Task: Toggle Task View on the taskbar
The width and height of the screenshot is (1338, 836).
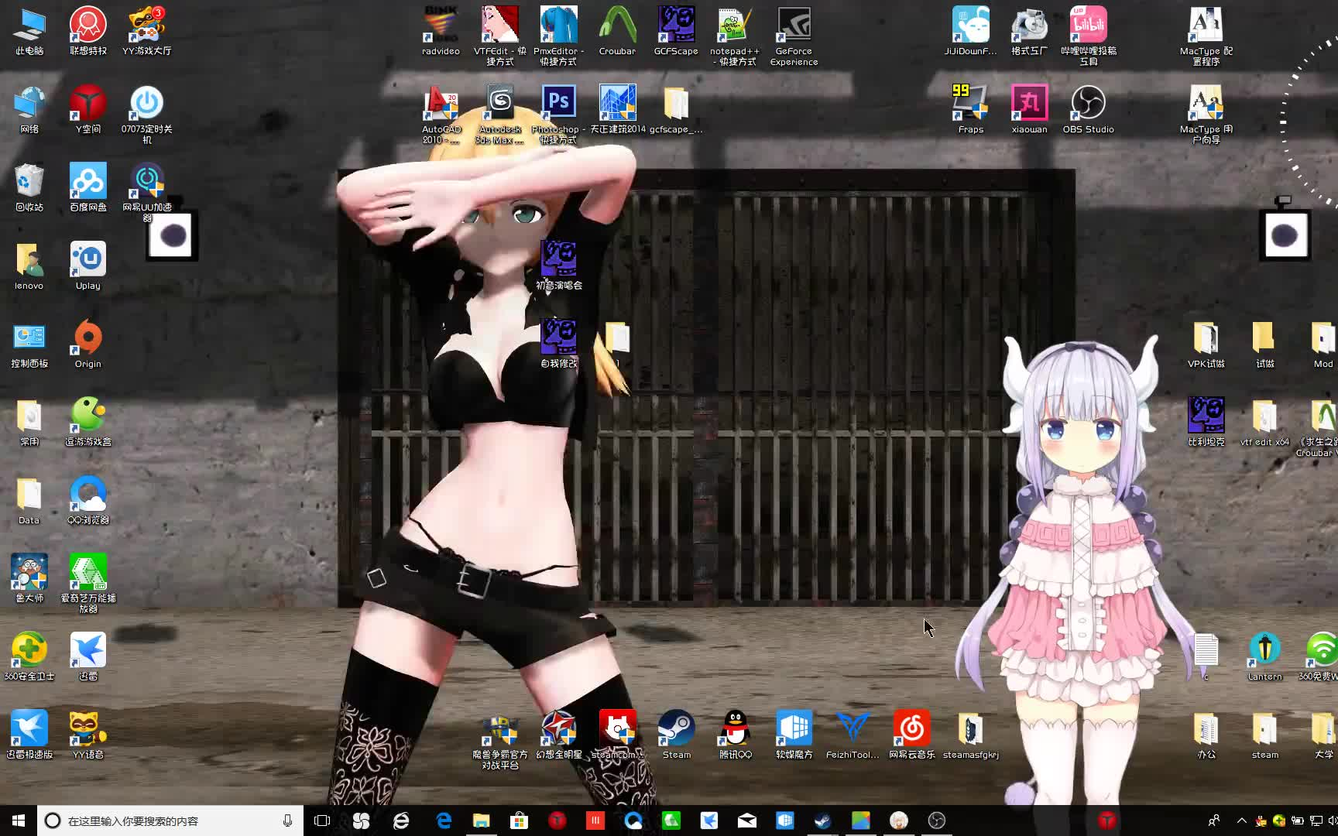Action: pos(321,821)
